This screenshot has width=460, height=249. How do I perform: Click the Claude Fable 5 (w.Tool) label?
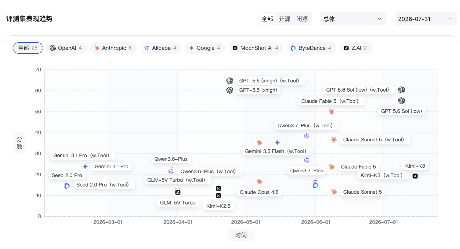pyautogui.click(x=331, y=101)
